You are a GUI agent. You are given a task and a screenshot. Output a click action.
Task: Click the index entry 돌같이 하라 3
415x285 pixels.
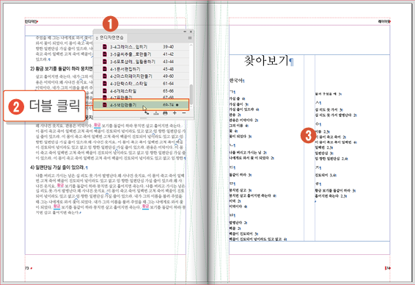(240, 175)
